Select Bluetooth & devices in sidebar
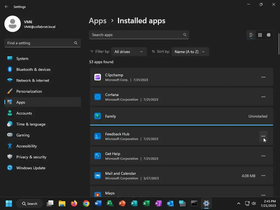280x210 pixels. coord(33,69)
